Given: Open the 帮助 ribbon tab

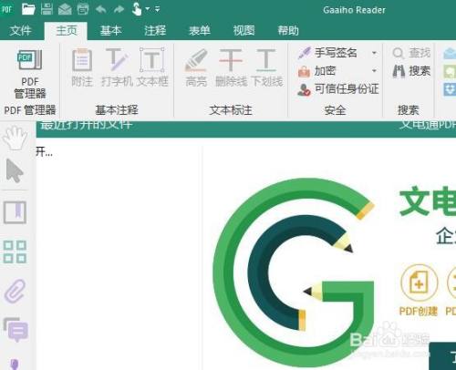Looking at the screenshot, I should pyautogui.click(x=288, y=30).
